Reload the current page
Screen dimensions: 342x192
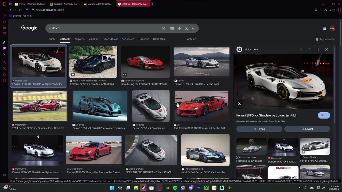[x=20, y=10]
